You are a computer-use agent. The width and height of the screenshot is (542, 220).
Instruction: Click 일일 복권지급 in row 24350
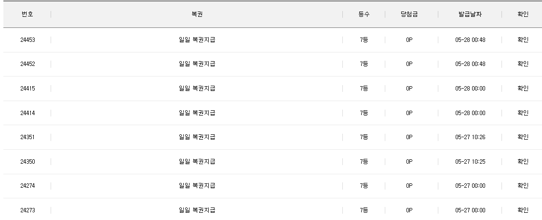(x=197, y=161)
